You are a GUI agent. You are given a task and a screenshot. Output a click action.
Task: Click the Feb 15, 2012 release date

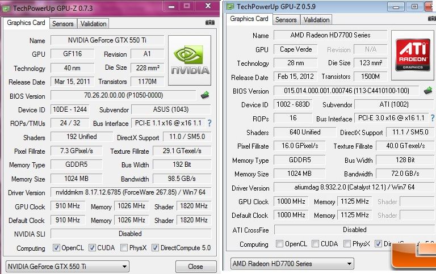[296, 77]
